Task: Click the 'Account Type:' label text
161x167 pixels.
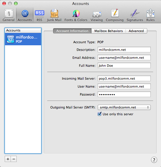Action: pos(84,42)
